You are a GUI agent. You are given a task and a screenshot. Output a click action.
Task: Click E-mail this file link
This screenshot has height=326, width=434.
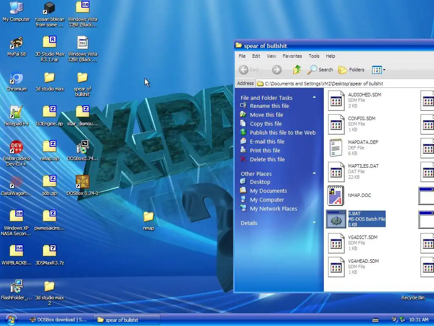(267, 141)
